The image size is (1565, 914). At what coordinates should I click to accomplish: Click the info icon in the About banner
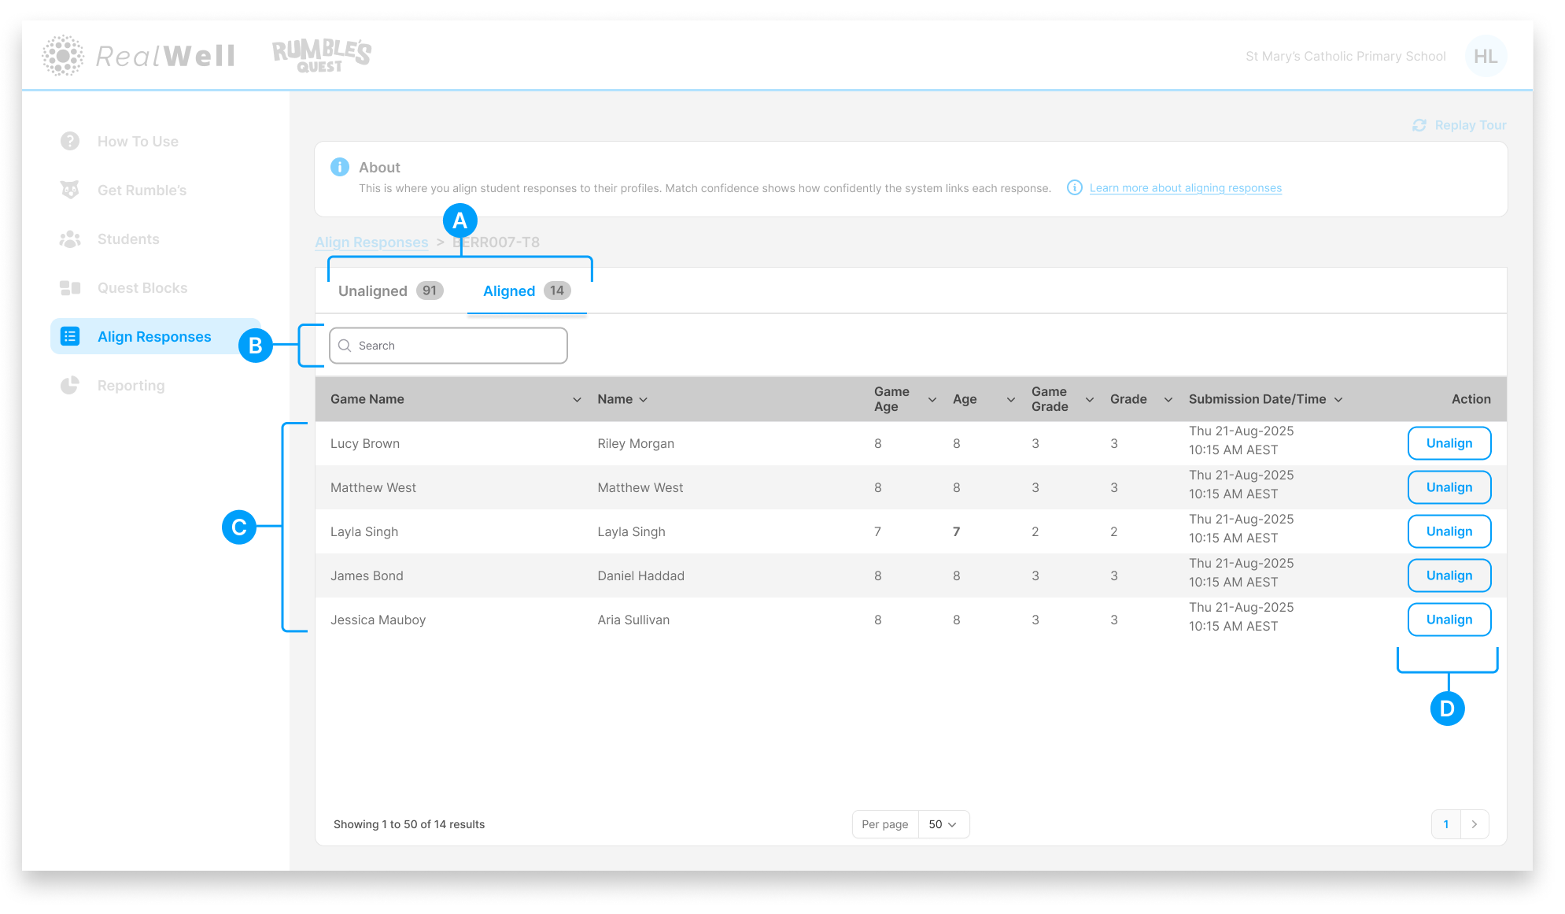pyautogui.click(x=339, y=167)
